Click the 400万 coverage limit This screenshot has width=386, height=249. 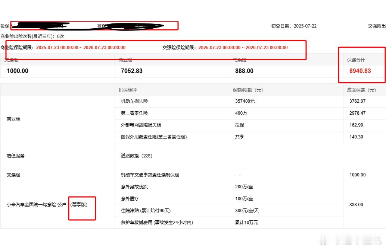[241, 113]
